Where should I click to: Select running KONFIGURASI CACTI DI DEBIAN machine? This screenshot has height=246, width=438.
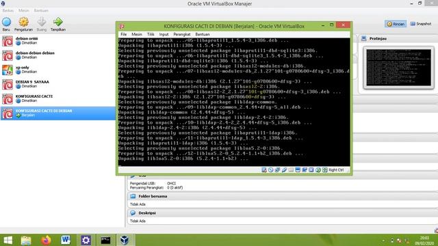(58, 113)
